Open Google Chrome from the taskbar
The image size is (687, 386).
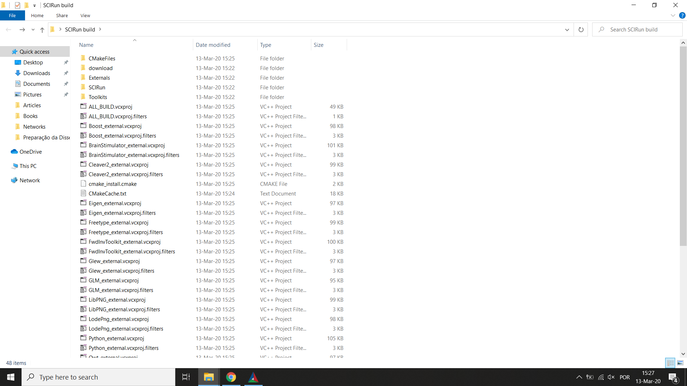point(231,377)
